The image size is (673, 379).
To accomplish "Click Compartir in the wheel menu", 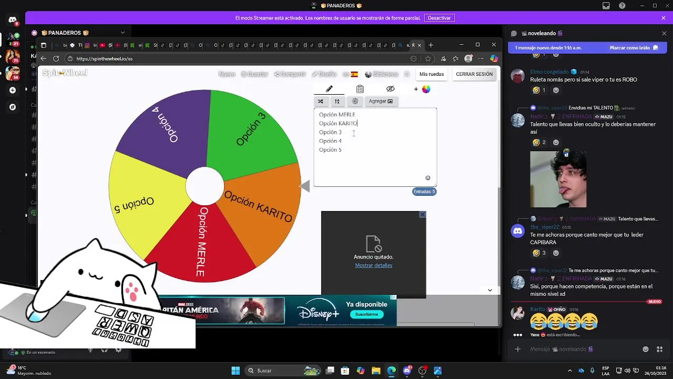I will coord(290,74).
